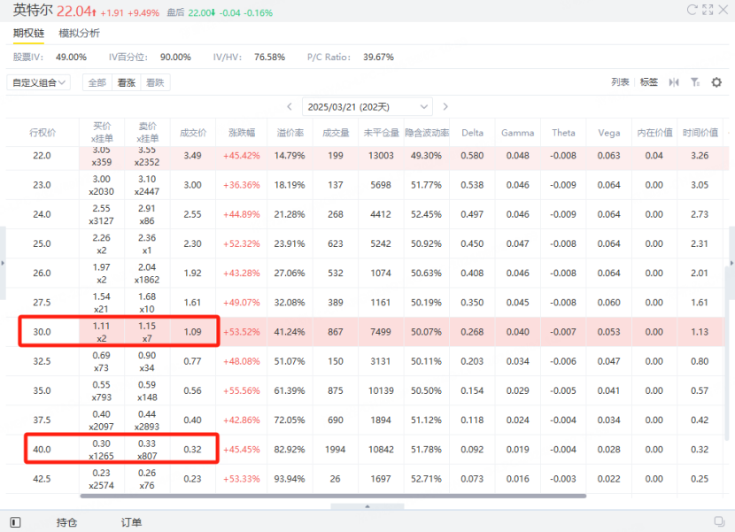Click the +55.56% change in 35.0 row
The image size is (735, 532).
(242, 390)
